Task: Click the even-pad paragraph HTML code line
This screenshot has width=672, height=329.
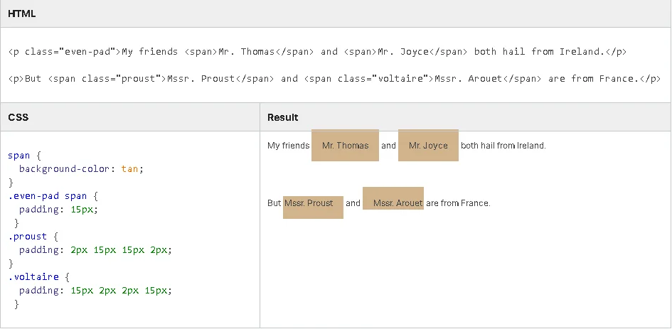Action: [x=317, y=52]
